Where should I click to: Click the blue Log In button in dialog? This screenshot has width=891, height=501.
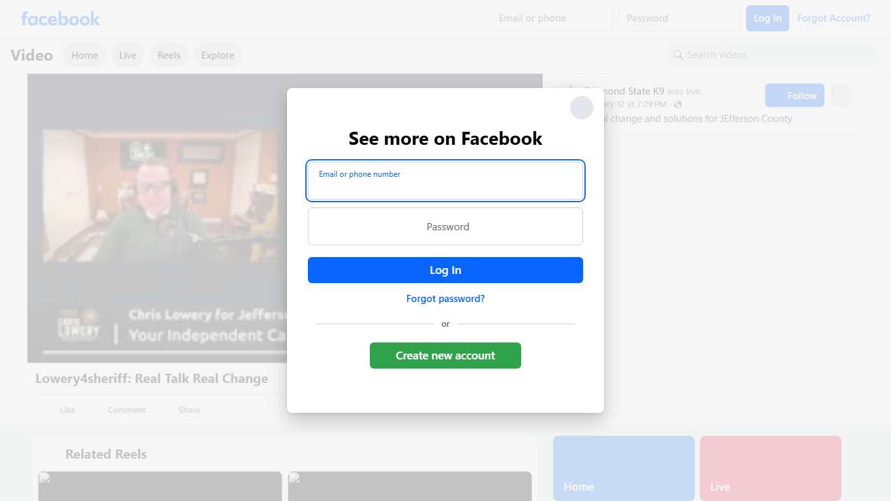click(x=445, y=270)
